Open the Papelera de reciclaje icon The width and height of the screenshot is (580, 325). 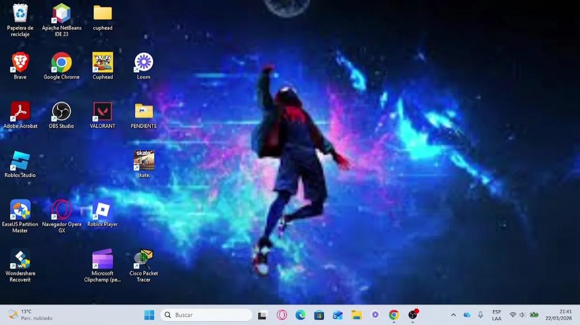(20, 20)
